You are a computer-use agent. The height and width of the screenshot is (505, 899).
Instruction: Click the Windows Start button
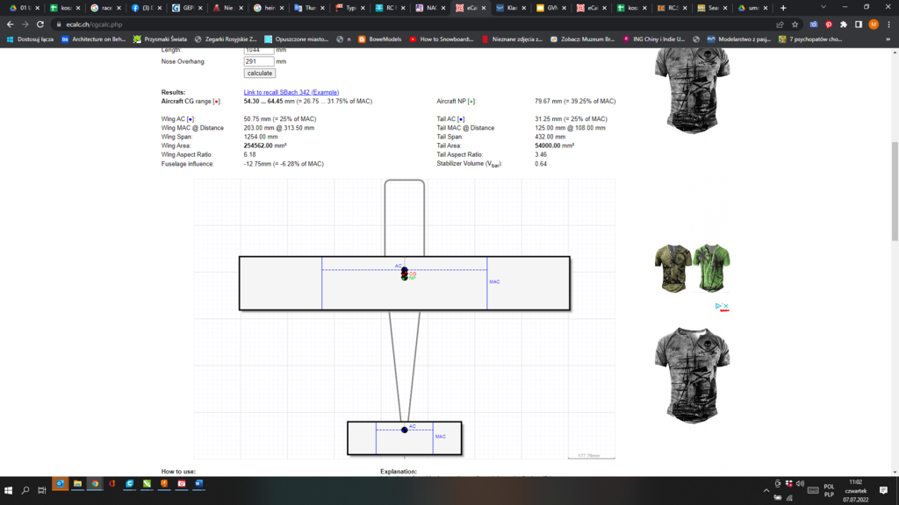coord(9,490)
